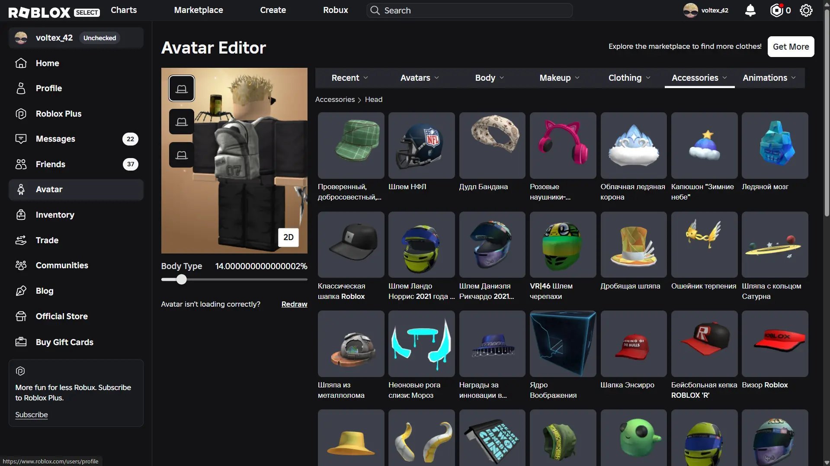Screen dimensions: 830x466
Task: Open the Messages envelope icon
Action: click(21, 139)
